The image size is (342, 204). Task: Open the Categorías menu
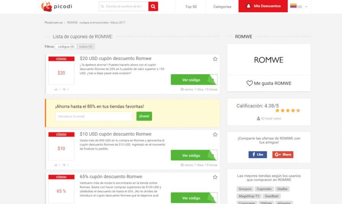(222, 6)
